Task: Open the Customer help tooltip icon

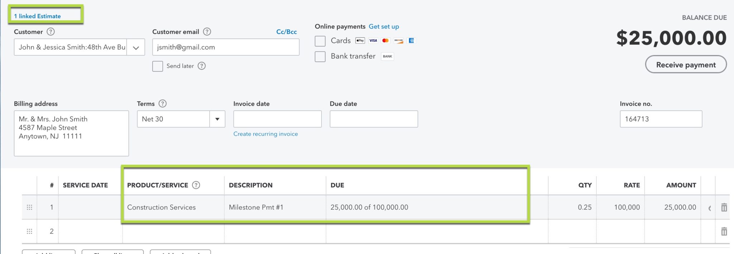Action: click(50, 31)
